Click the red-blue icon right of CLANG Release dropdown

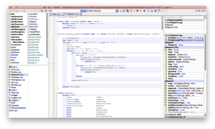tap(124, 11)
